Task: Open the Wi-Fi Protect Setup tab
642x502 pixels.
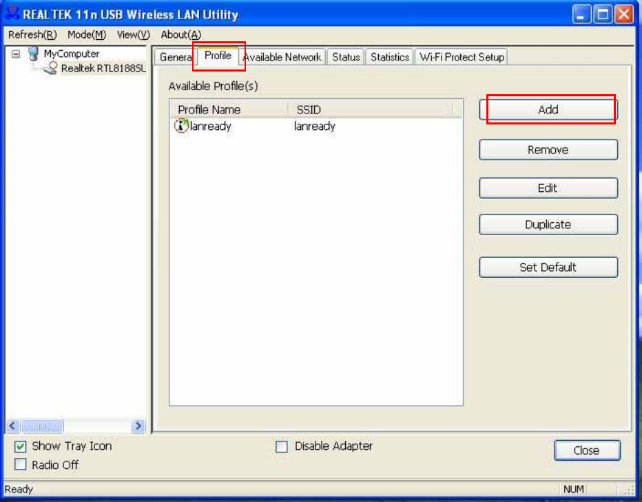Action: click(462, 57)
